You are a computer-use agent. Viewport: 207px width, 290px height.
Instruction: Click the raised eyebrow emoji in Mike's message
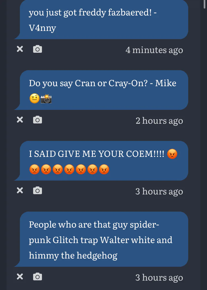pos(34,99)
